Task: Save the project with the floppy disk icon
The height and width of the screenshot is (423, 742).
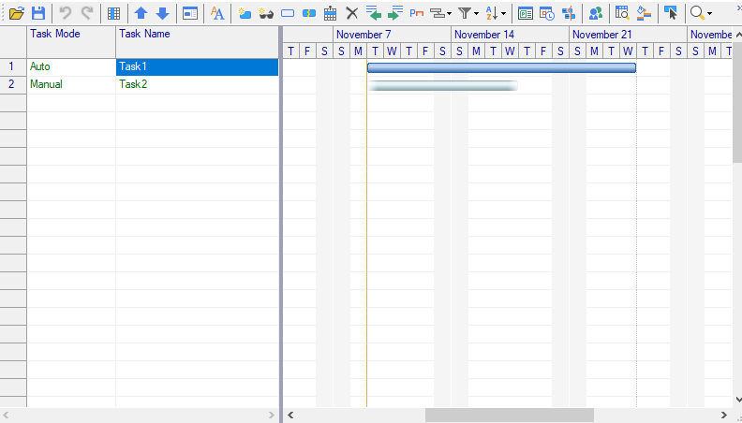Action: click(38, 13)
